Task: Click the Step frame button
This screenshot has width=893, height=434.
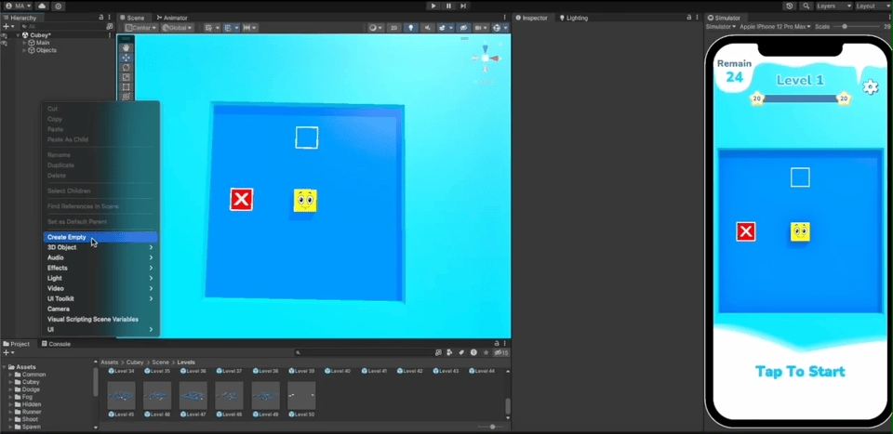Action: [463, 6]
